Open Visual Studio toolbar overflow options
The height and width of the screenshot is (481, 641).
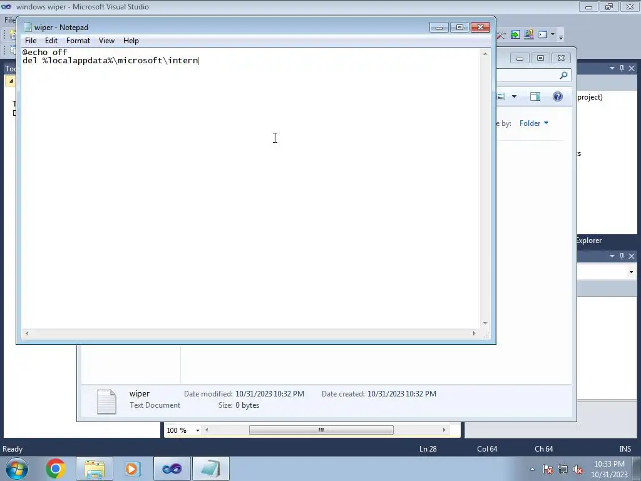pyautogui.click(x=561, y=36)
